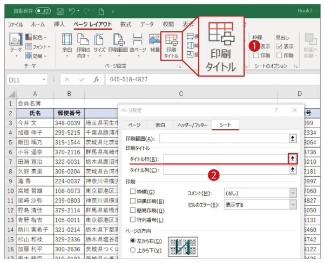Switch to the 校閲 ribbon tab

click(x=168, y=24)
